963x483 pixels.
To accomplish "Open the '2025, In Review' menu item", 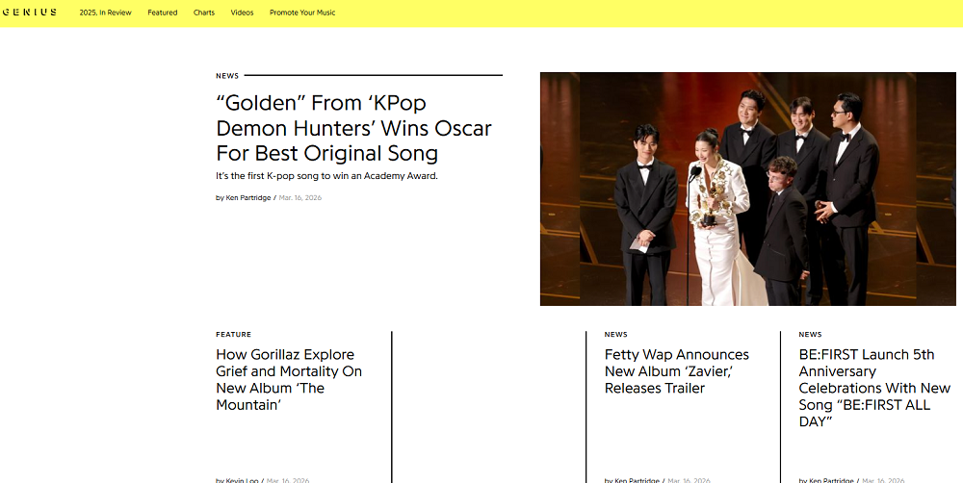I will pos(105,13).
